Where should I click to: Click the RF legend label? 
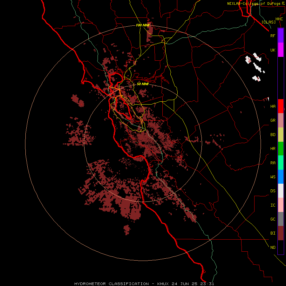[x=273, y=36]
